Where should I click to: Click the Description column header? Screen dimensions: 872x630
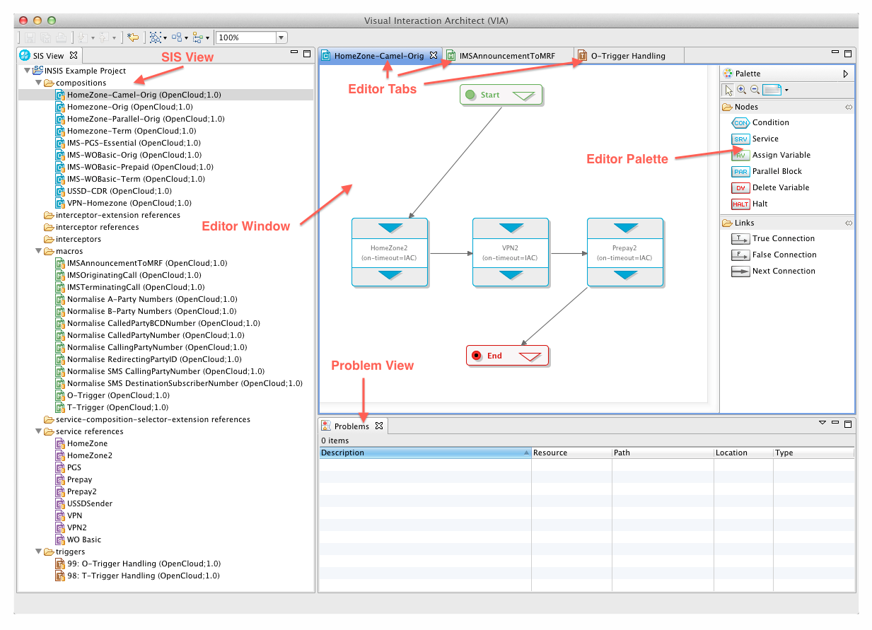424,453
